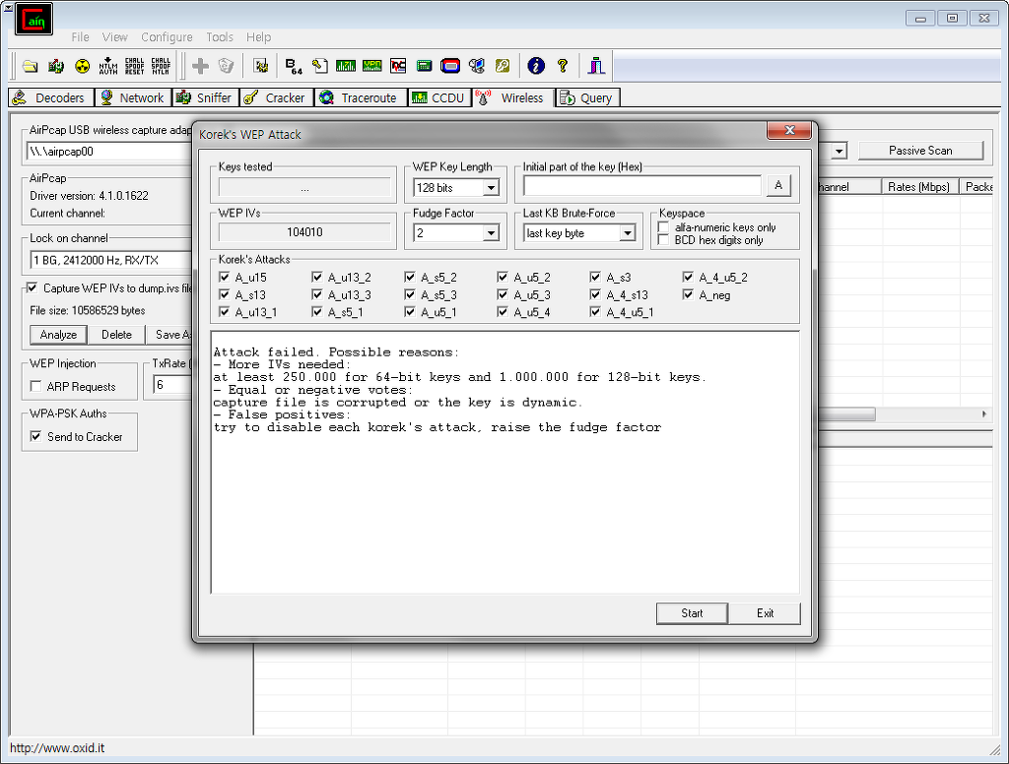Click the open folder toolbar icon
Viewport: 1009px width, 764px height.
31,66
